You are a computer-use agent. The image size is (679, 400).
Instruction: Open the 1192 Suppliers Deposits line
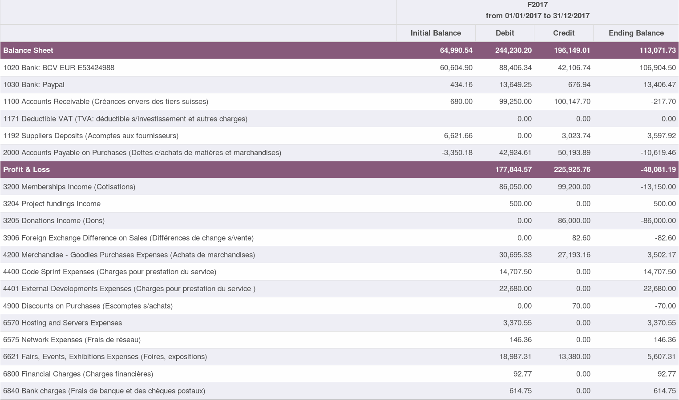point(92,136)
